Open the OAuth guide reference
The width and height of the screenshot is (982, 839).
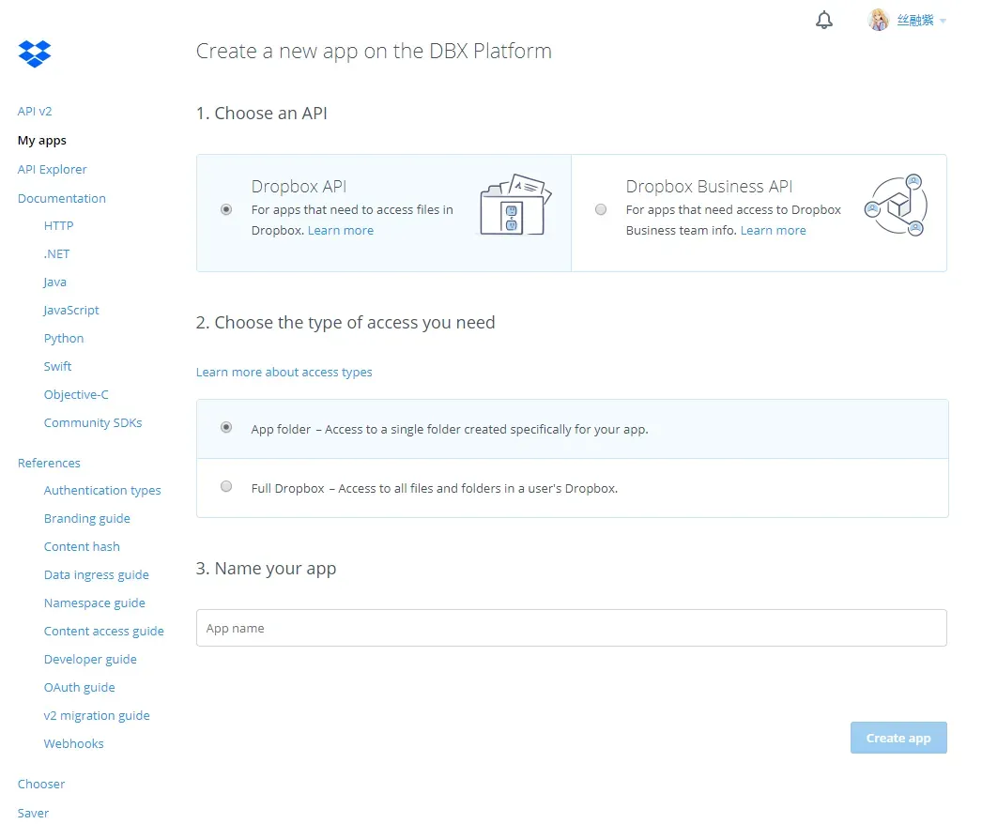click(x=79, y=688)
